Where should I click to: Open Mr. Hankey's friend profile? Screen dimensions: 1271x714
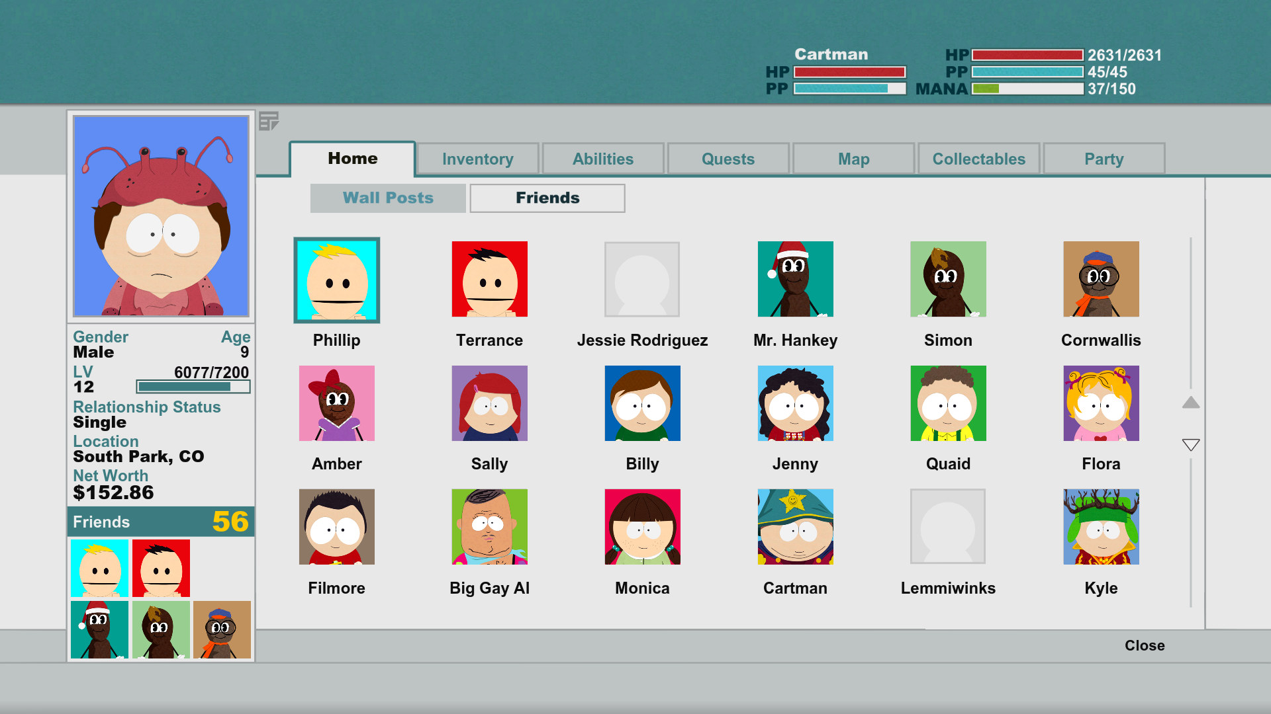(795, 279)
